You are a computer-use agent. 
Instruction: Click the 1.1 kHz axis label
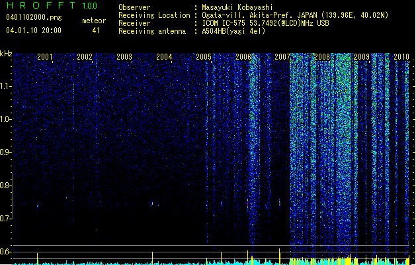6,86
